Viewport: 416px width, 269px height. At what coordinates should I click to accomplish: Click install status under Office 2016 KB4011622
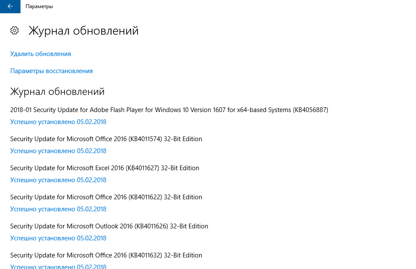[x=59, y=209]
